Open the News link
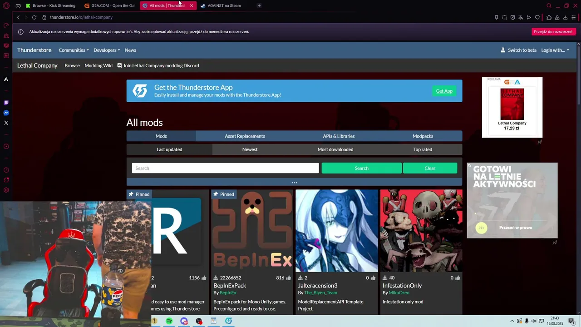This screenshot has width=581, height=327. click(x=130, y=50)
